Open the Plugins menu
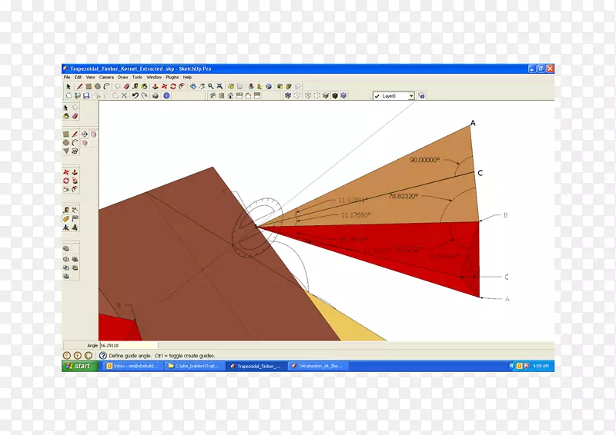Image resolution: width=616 pixels, height=435 pixels. [172, 78]
